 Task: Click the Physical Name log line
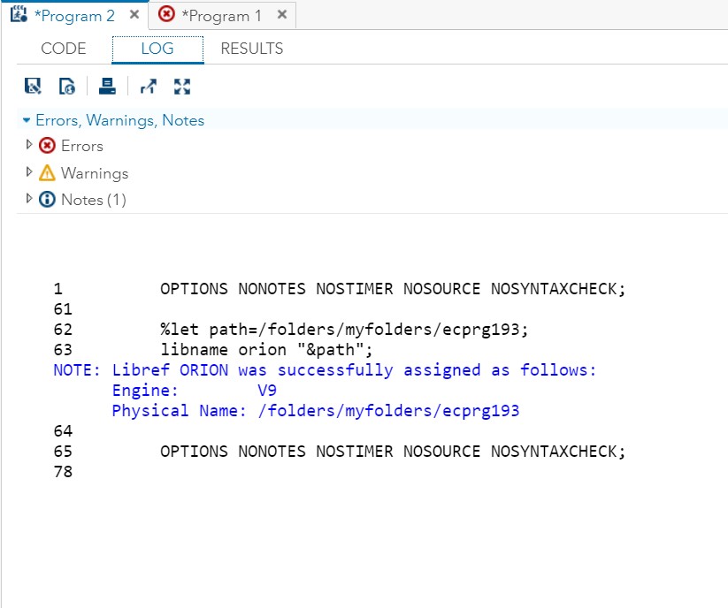tap(316, 411)
